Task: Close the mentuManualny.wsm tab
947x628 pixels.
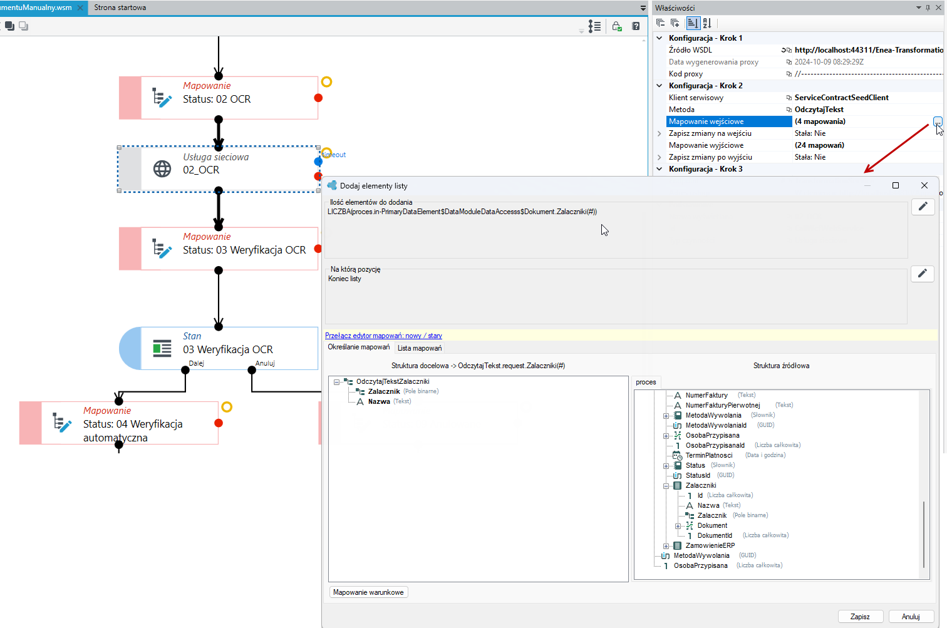Action: [x=80, y=8]
